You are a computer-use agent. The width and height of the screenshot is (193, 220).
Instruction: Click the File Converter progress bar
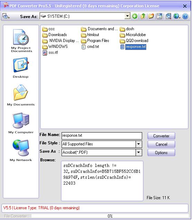click(x=110, y=216)
